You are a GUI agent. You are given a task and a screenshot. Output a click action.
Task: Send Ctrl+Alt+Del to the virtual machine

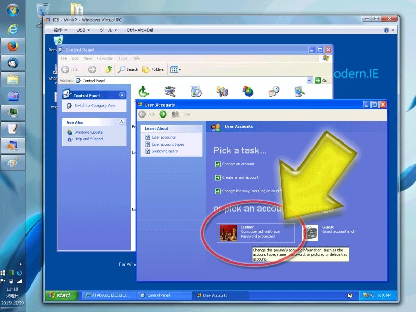point(140,30)
